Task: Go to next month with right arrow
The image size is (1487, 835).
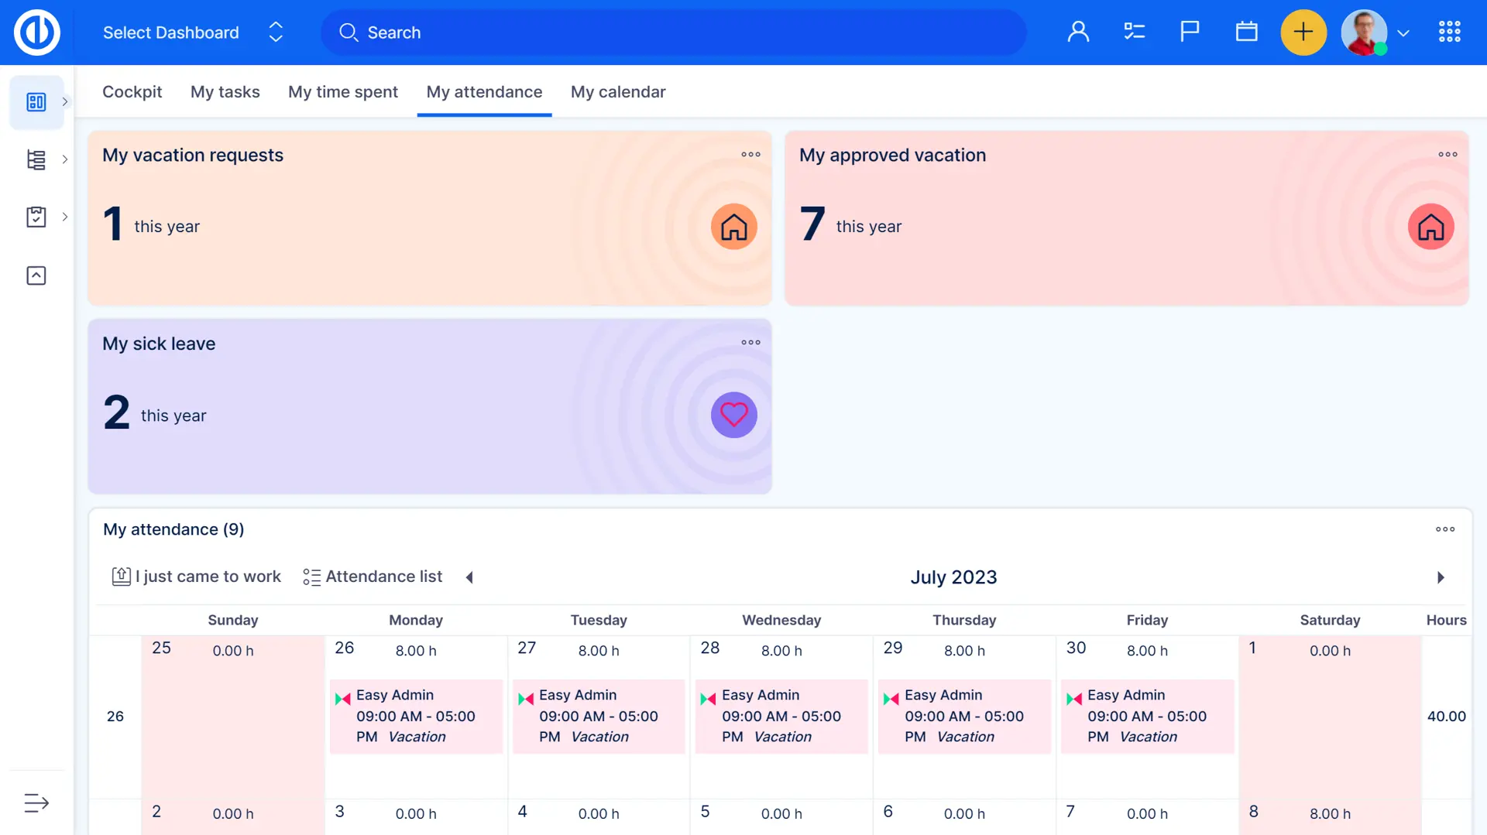Action: [x=1441, y=577]
